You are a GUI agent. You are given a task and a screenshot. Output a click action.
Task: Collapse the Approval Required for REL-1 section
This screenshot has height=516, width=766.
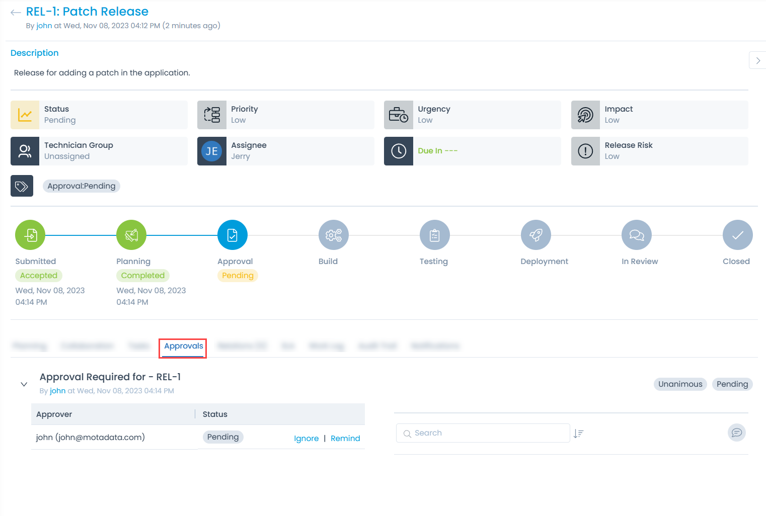pyautogui.click(x=24, y=384)
